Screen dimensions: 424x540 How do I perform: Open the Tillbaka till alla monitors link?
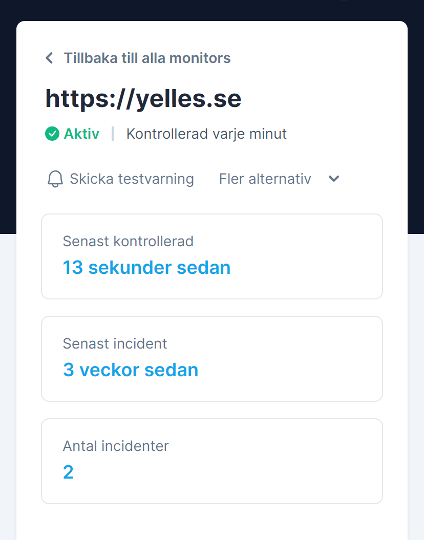click(147, 58)
